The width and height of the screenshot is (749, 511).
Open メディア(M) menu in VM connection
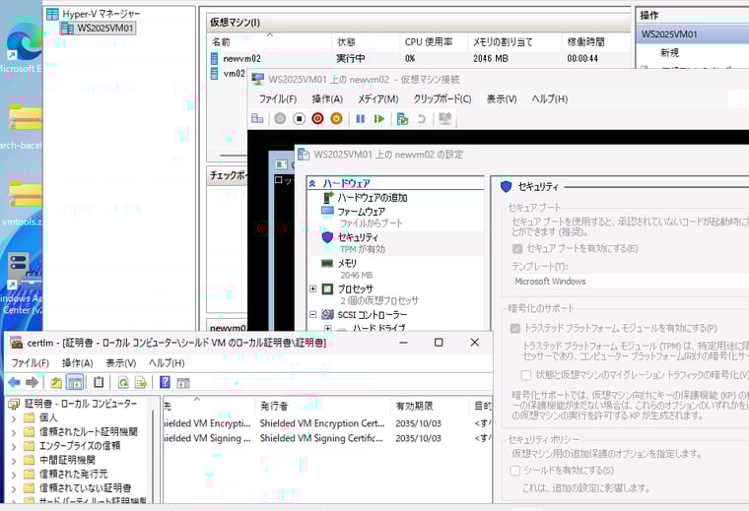pyautogui.click(x=377, y=99)
